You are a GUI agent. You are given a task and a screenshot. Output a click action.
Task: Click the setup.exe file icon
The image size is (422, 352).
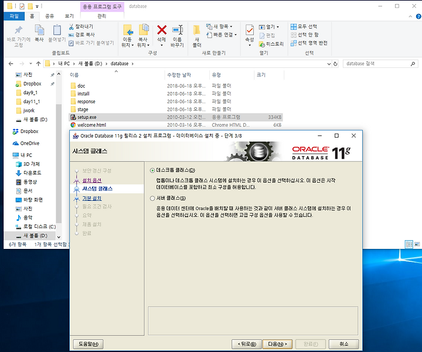73,117
